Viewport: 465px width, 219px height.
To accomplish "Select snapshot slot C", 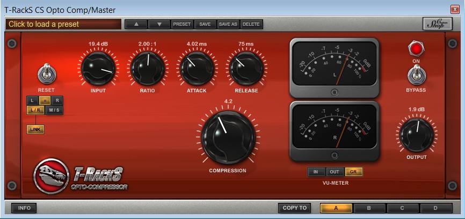I will pyautogui.click(x=402, y=208).
